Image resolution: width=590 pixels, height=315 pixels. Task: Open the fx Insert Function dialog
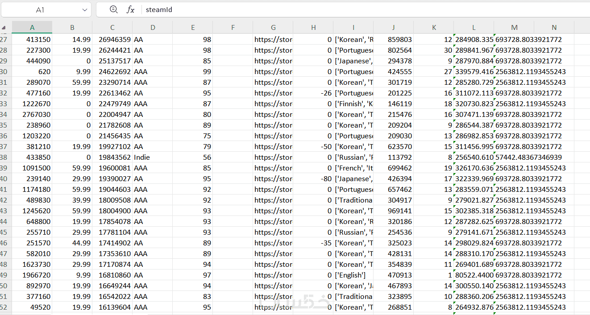(x=130, y=9)
